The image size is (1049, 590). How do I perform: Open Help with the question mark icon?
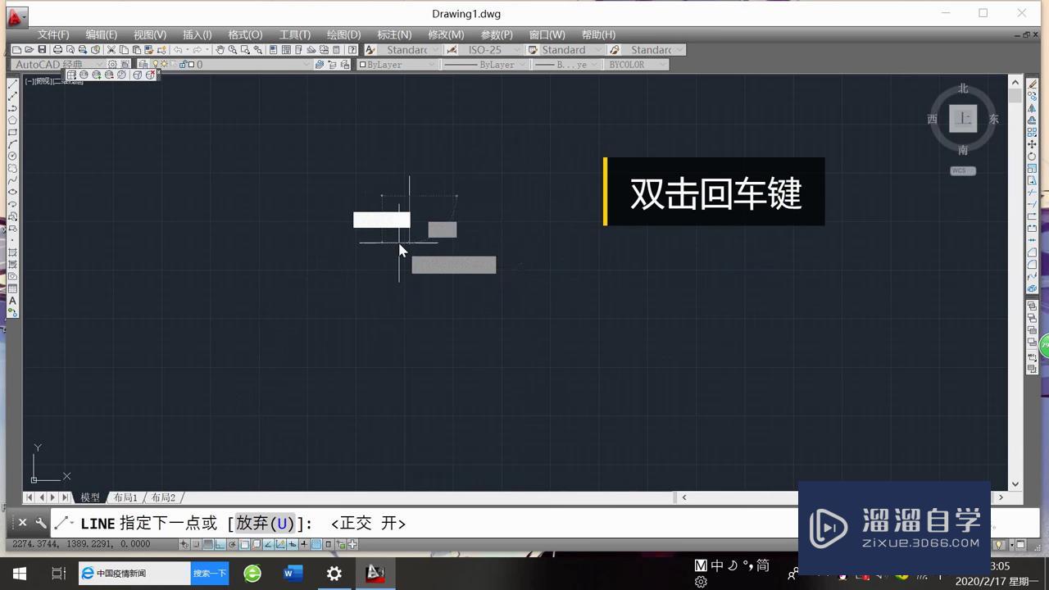(x=352, y=50)
